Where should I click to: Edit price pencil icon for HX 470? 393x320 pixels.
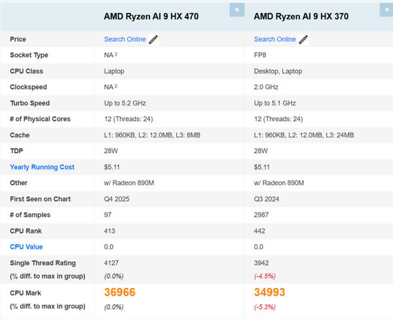[x=153, y=39]
